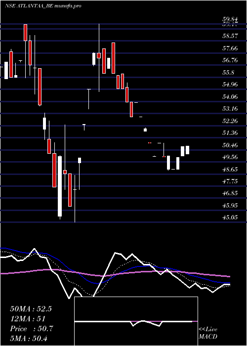Select the 50.46 price axis label
Image resolution: width=247 pixels, height=346 pixels.
[230, 145]
